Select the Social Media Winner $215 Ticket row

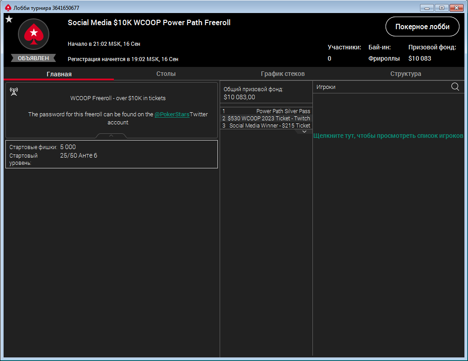tap(266, 126)
